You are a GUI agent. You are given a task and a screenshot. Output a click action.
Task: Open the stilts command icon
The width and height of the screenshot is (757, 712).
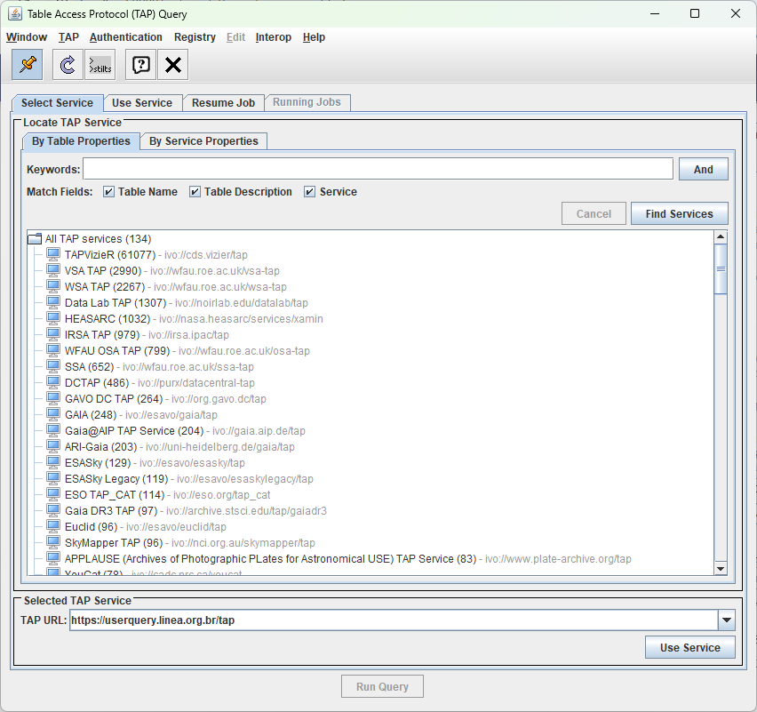[x=100, y=64]
